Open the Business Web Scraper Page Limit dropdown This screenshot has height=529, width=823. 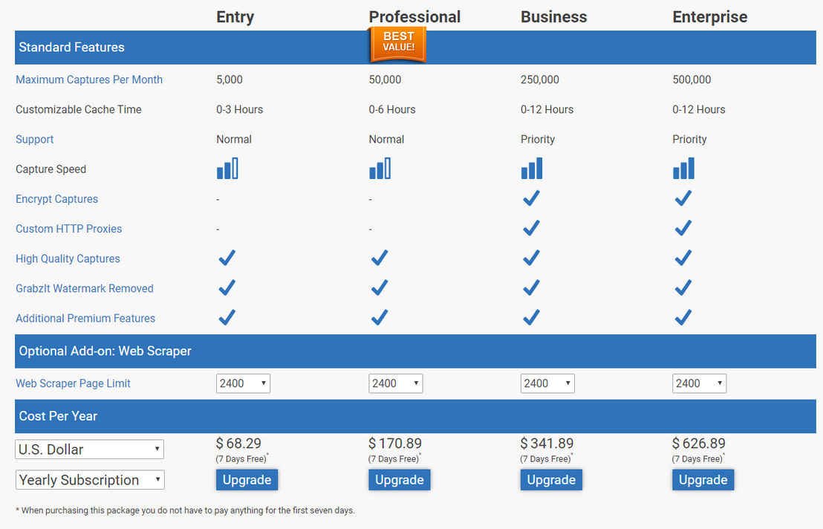point(547,383)
